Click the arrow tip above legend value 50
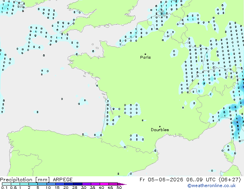 (122, 184)
